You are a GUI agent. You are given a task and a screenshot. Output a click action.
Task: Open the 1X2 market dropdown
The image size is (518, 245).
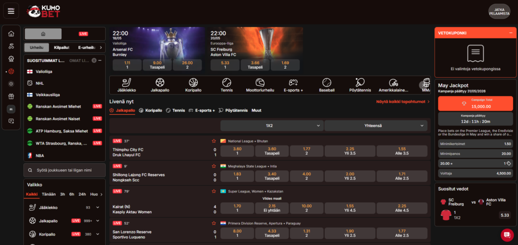tap(272, 126)
